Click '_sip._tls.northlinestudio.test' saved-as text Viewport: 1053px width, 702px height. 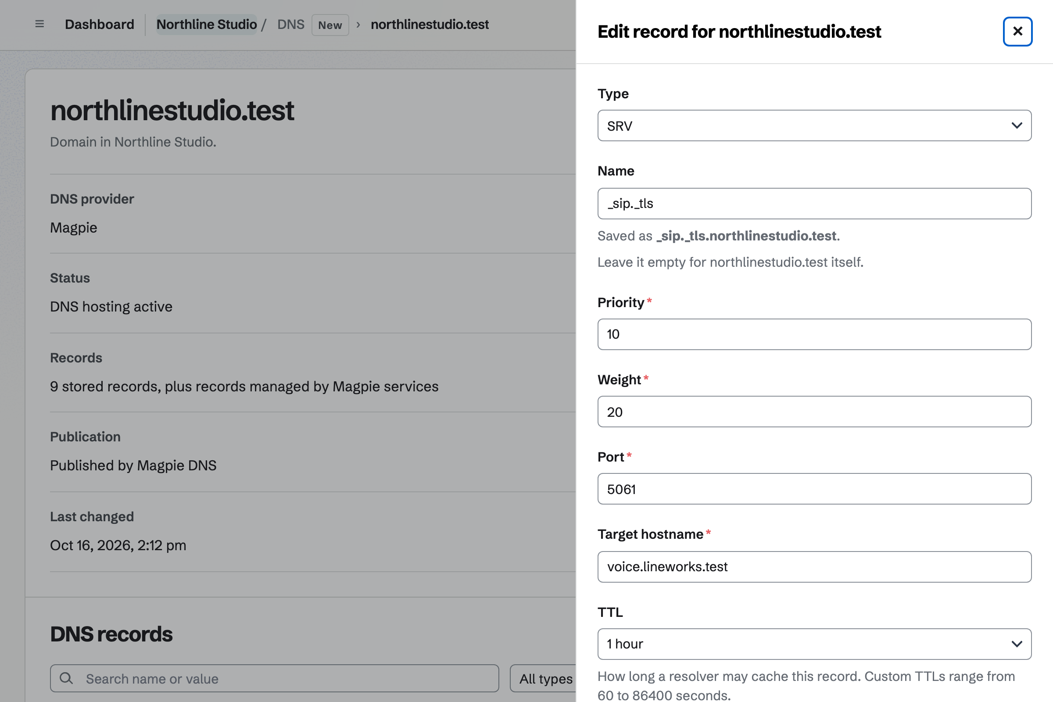pos(746,236)
